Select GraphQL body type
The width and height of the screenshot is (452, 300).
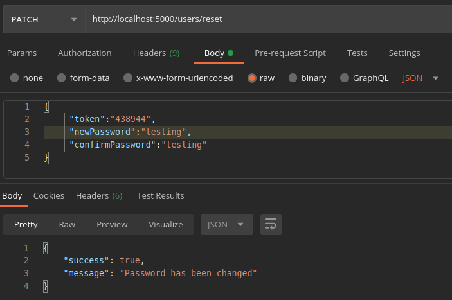[345, 78]
